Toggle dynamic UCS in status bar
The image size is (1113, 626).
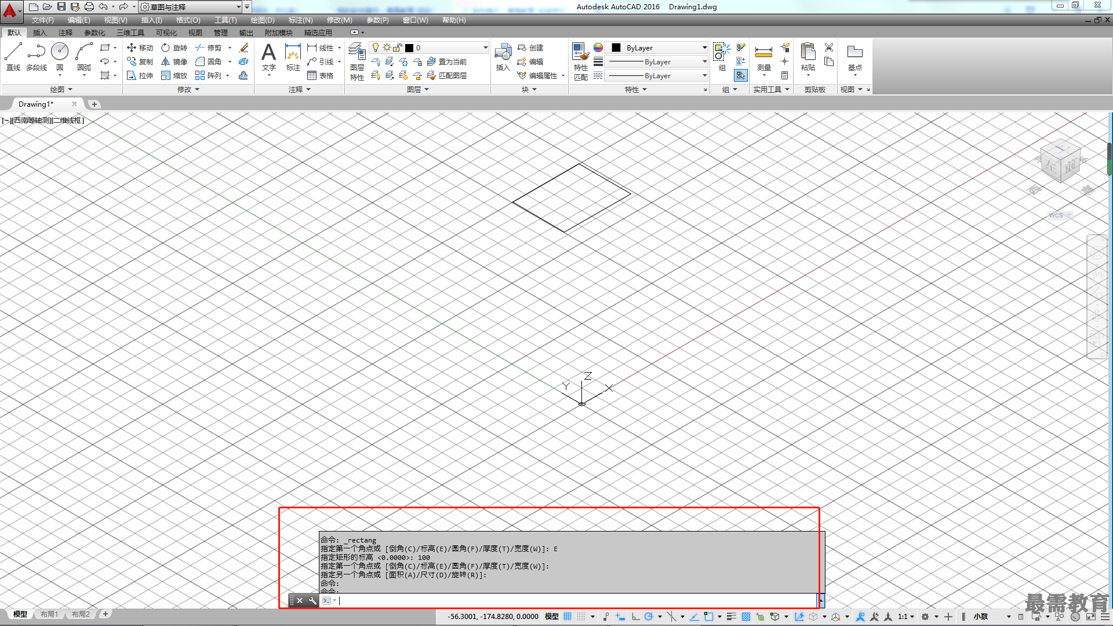[799, 616]
